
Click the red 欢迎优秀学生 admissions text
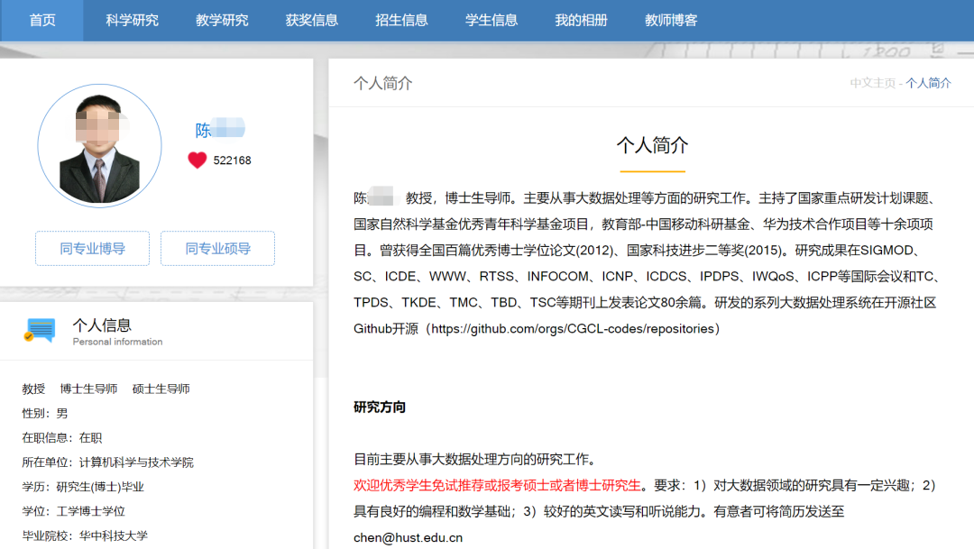tap(497, 485)
